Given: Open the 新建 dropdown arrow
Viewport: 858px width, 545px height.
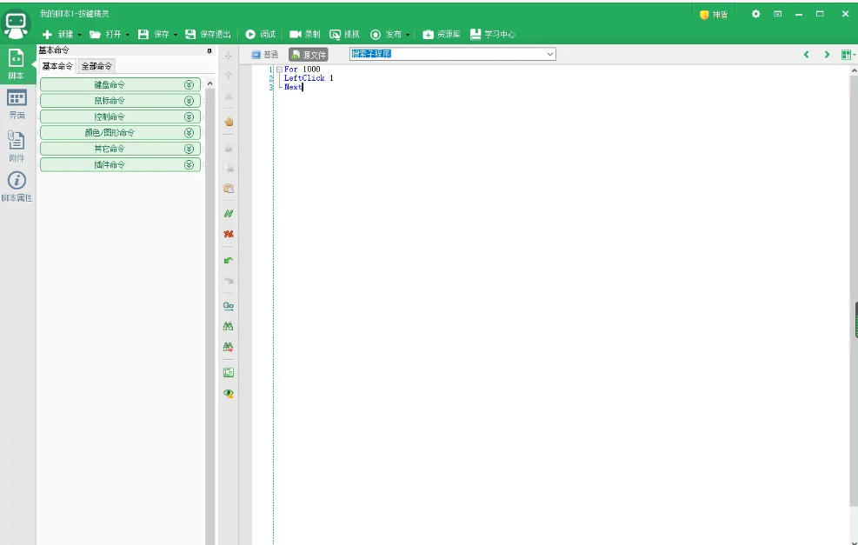Looking at the screenshot, I should (80, 35).
